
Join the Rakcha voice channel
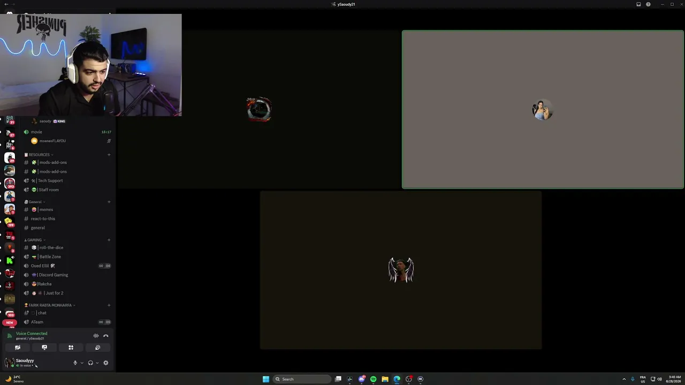(67, 284)
